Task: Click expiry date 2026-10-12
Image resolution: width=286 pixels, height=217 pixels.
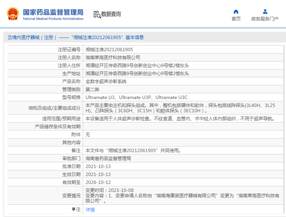Action: [x=98, y=182]
